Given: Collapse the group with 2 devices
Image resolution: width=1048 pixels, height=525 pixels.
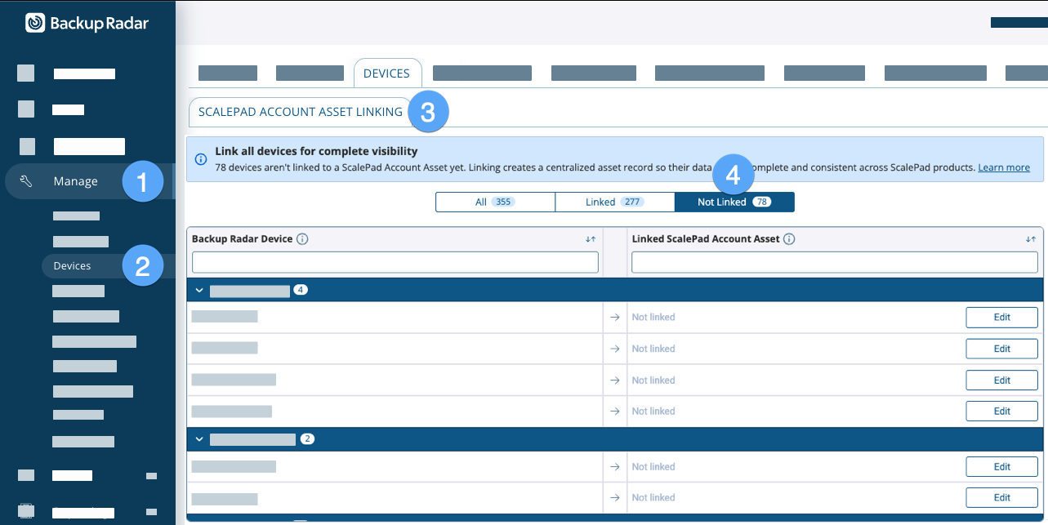Looking at the screenshot, I should [199, 439].
